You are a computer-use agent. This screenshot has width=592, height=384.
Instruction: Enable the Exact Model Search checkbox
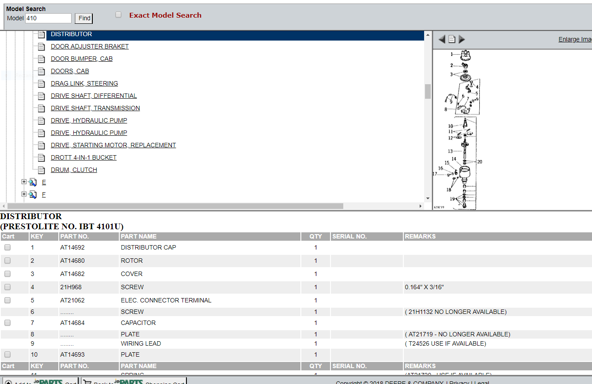[118, 15]
